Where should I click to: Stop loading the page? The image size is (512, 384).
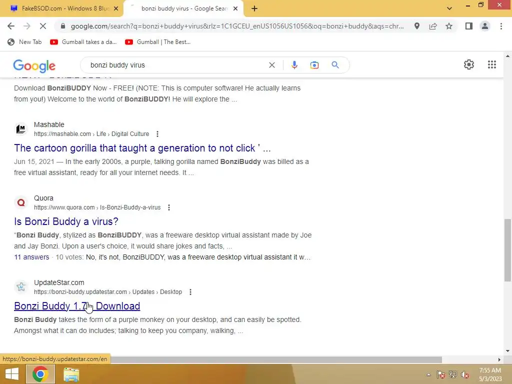43,26
